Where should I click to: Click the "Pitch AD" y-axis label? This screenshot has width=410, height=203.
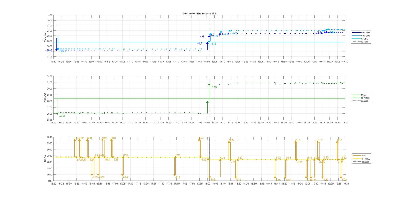click(45, 98)
